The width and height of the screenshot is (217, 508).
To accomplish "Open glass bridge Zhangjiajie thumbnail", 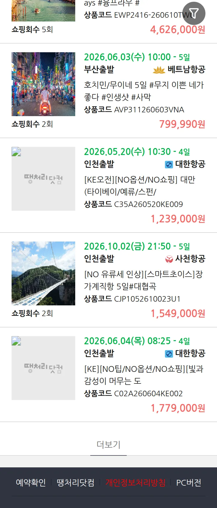I will pos(43,273).
